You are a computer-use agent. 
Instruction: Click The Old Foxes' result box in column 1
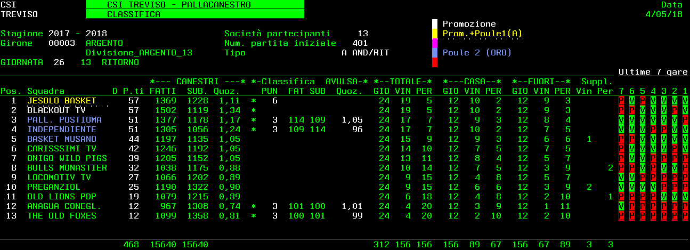[x=685, y=216]
